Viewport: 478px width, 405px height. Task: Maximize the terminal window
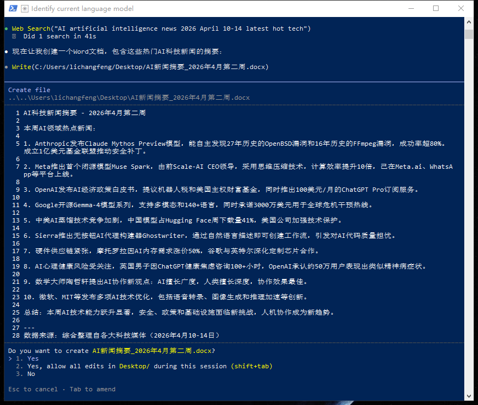point(436,8)
